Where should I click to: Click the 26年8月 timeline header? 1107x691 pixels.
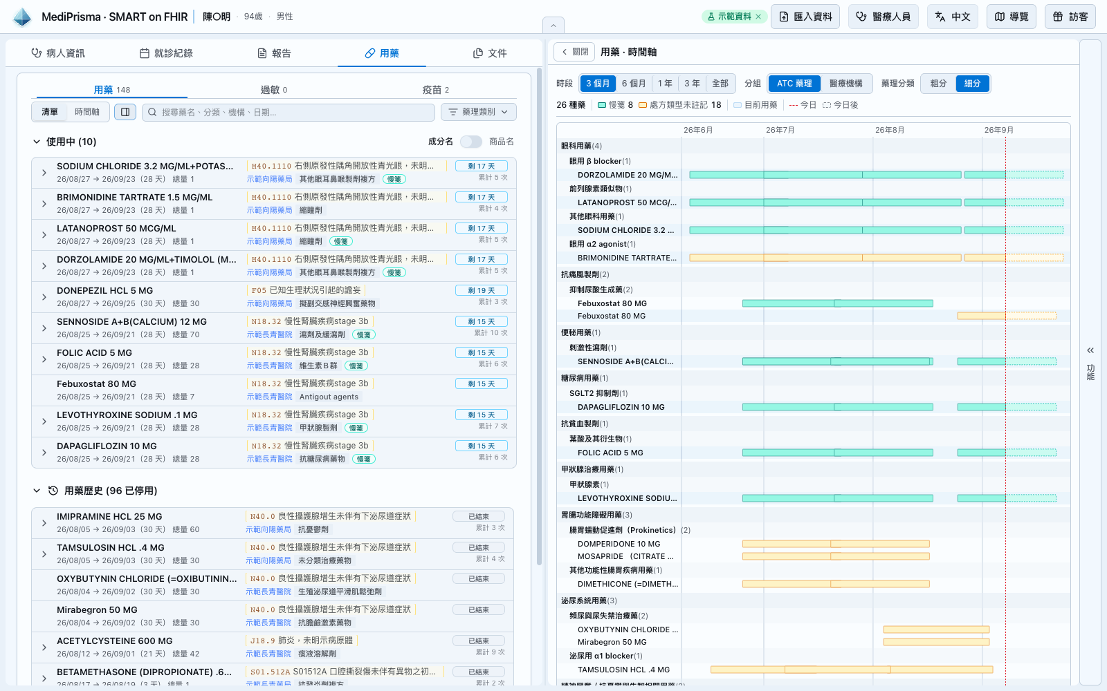890,130
